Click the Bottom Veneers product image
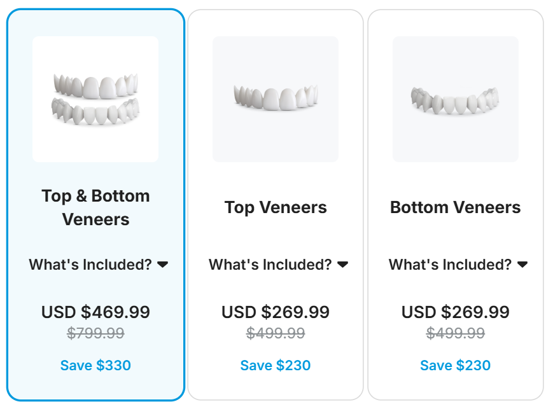Viewport: 553px width, 409px height. [456, 99]
